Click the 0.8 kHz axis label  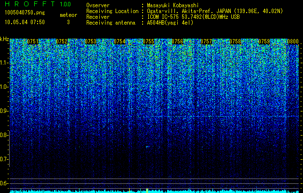[x=4, y=135]
